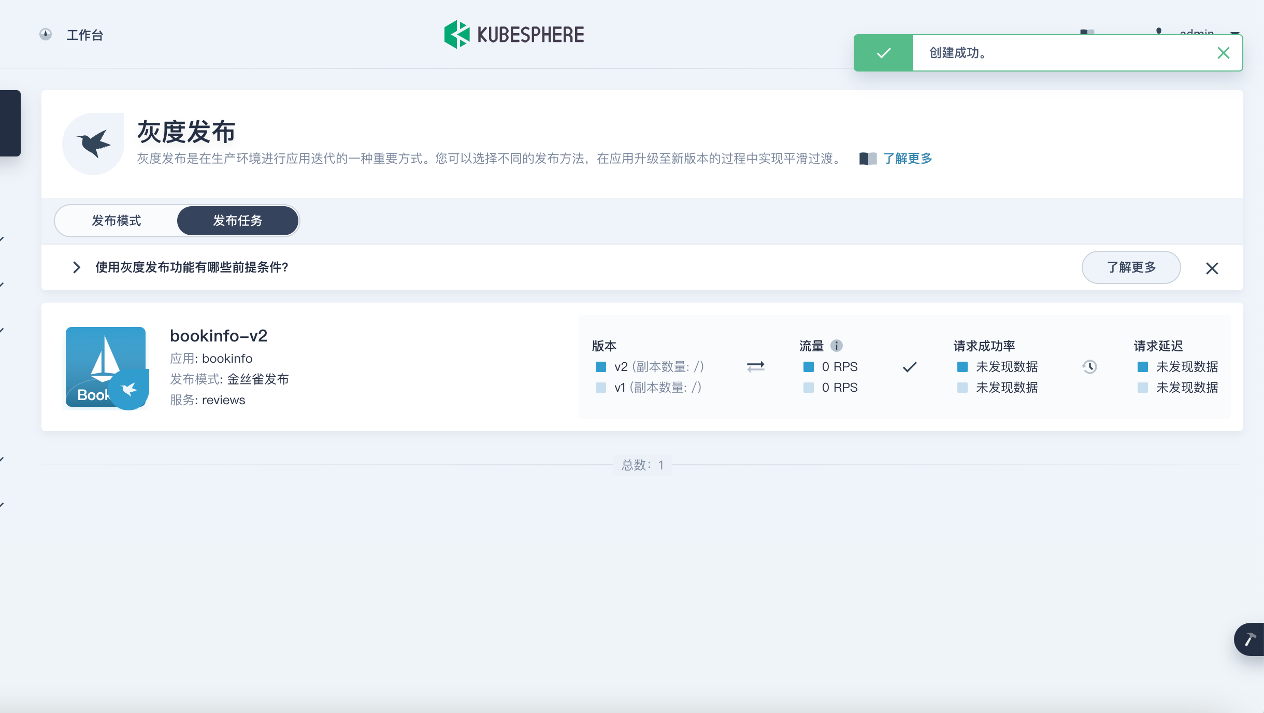This screenshot has width=1264, height=713.
Task: Open the 工作台 workbench icon
Action: 46,35
